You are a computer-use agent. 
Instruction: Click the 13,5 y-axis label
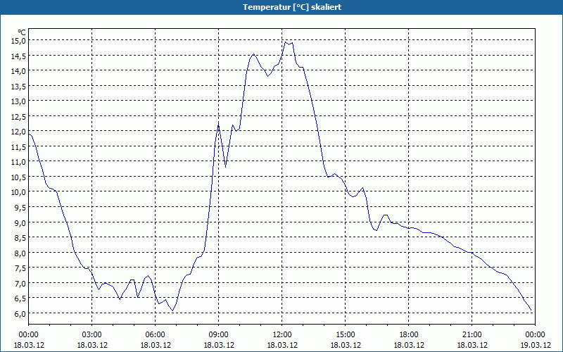(19, 86)
